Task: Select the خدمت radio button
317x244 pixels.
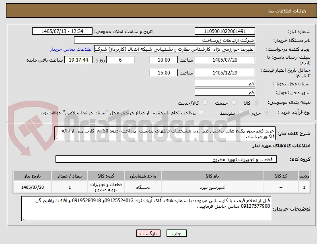Action: point(234,102)
